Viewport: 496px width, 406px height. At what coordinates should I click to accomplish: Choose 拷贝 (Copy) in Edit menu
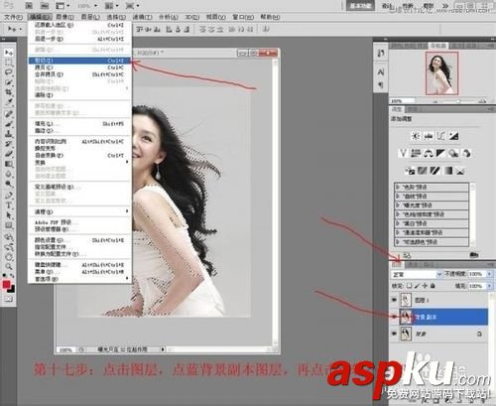point(79,68)
